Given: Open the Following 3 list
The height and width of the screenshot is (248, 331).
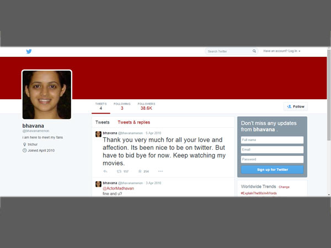Looking at the screenshot, I should tap(122, 106).
